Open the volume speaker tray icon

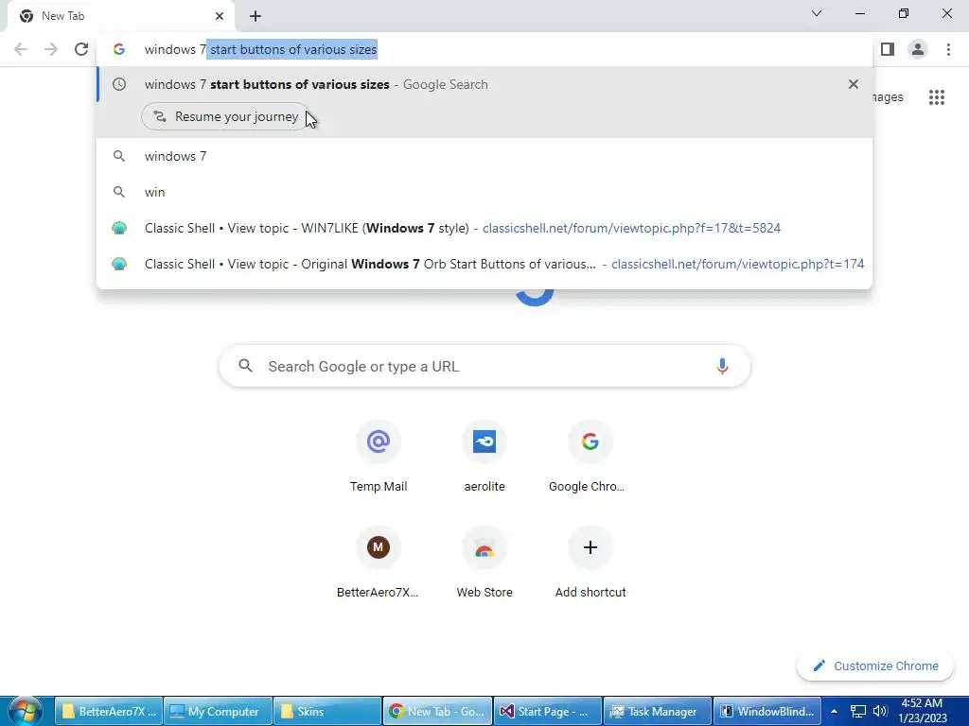click(x=880, y=711)
